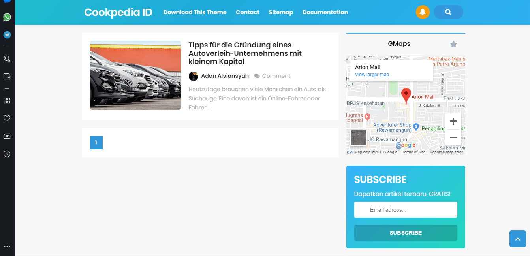Click the red Arion Mall map marker
The width and height of the screenshot is (530, 256).
pos(406,96)
